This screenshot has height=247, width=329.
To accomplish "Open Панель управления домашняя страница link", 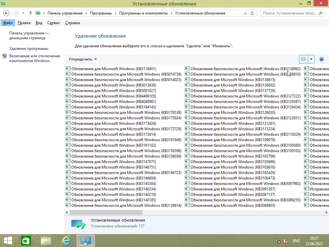I will [29, 36].
